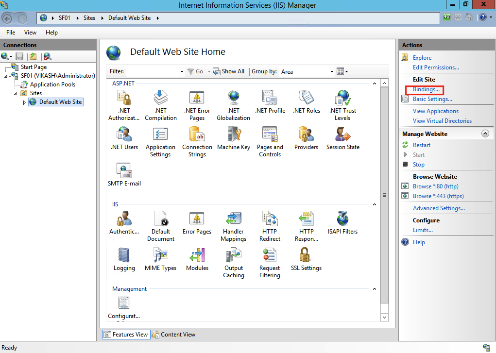Viewport: 496px width, 353px height.
Task: Click View Virtual Directories link
Action: coord(442,121)
